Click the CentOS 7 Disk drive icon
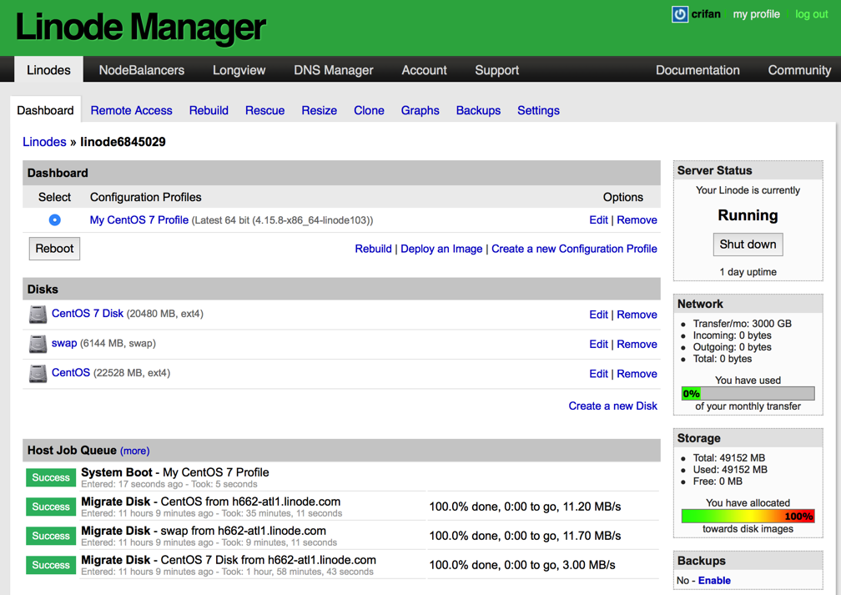Viewport: 841px width, 595px height. click(x=38, y=315)
